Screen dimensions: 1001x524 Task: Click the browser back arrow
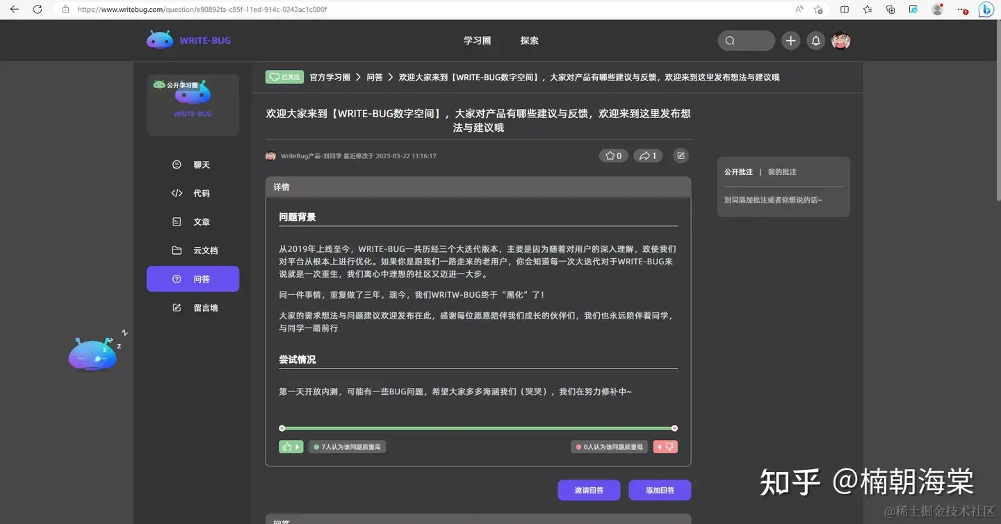tap(15, 10)
